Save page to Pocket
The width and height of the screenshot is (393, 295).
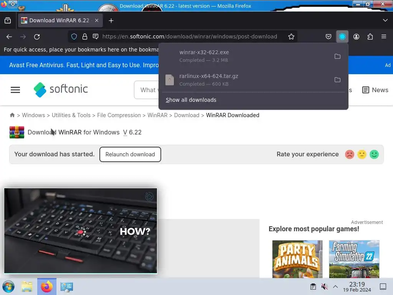click(329, 36)
